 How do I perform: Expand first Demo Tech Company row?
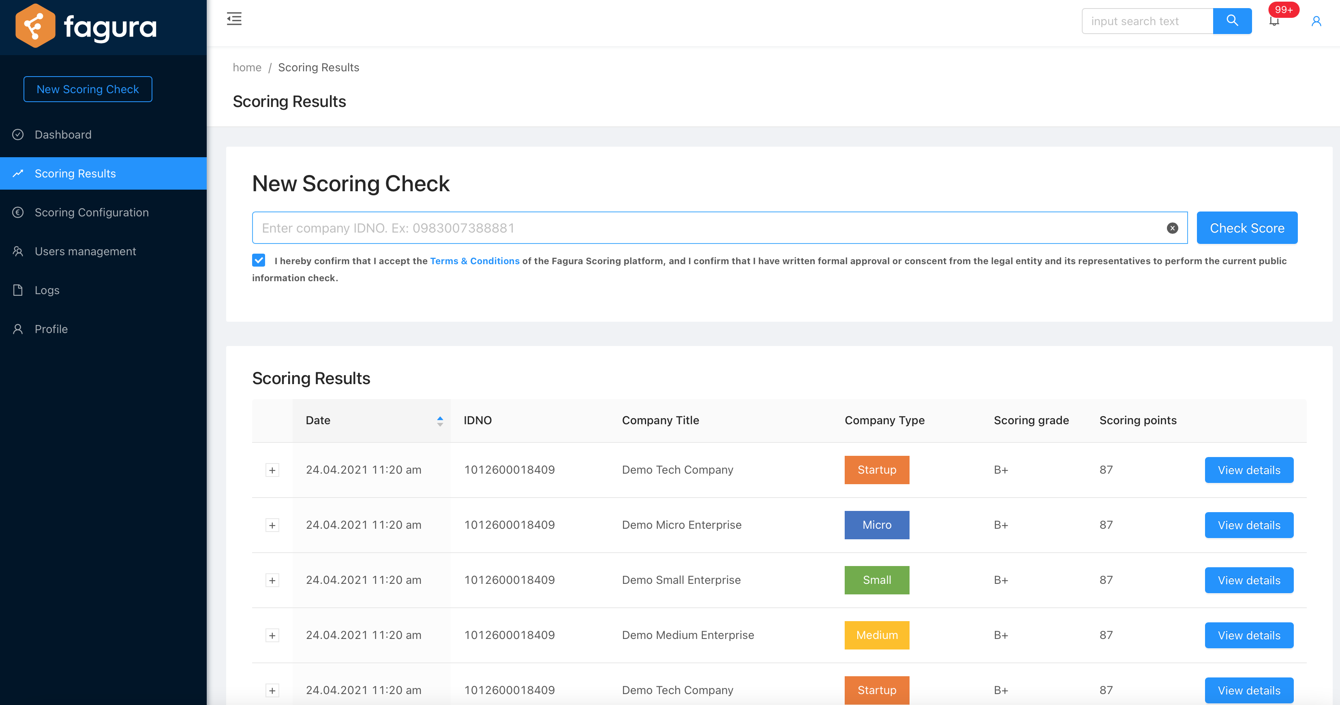[272, 470]
